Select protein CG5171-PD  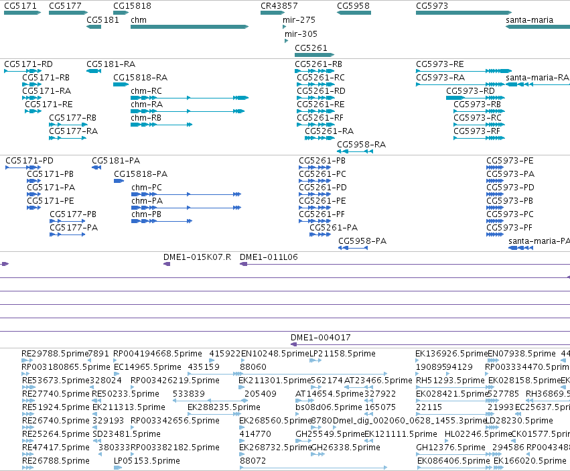coord(23,167)
